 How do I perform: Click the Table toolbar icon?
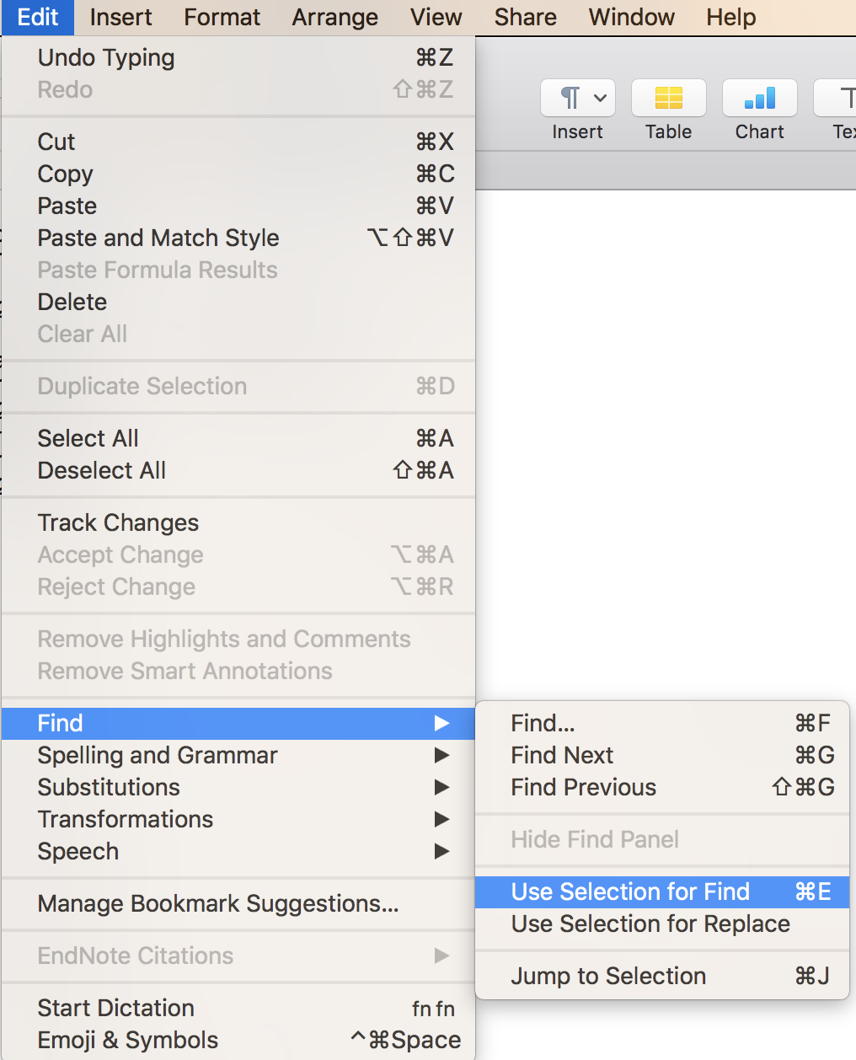pyautogui.click(x=668, y=99)
